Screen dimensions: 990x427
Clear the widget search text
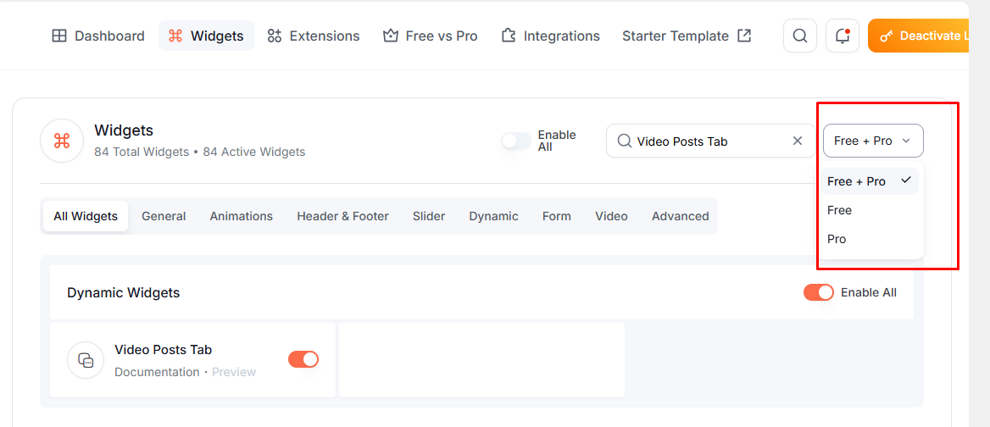click(798, 141)
